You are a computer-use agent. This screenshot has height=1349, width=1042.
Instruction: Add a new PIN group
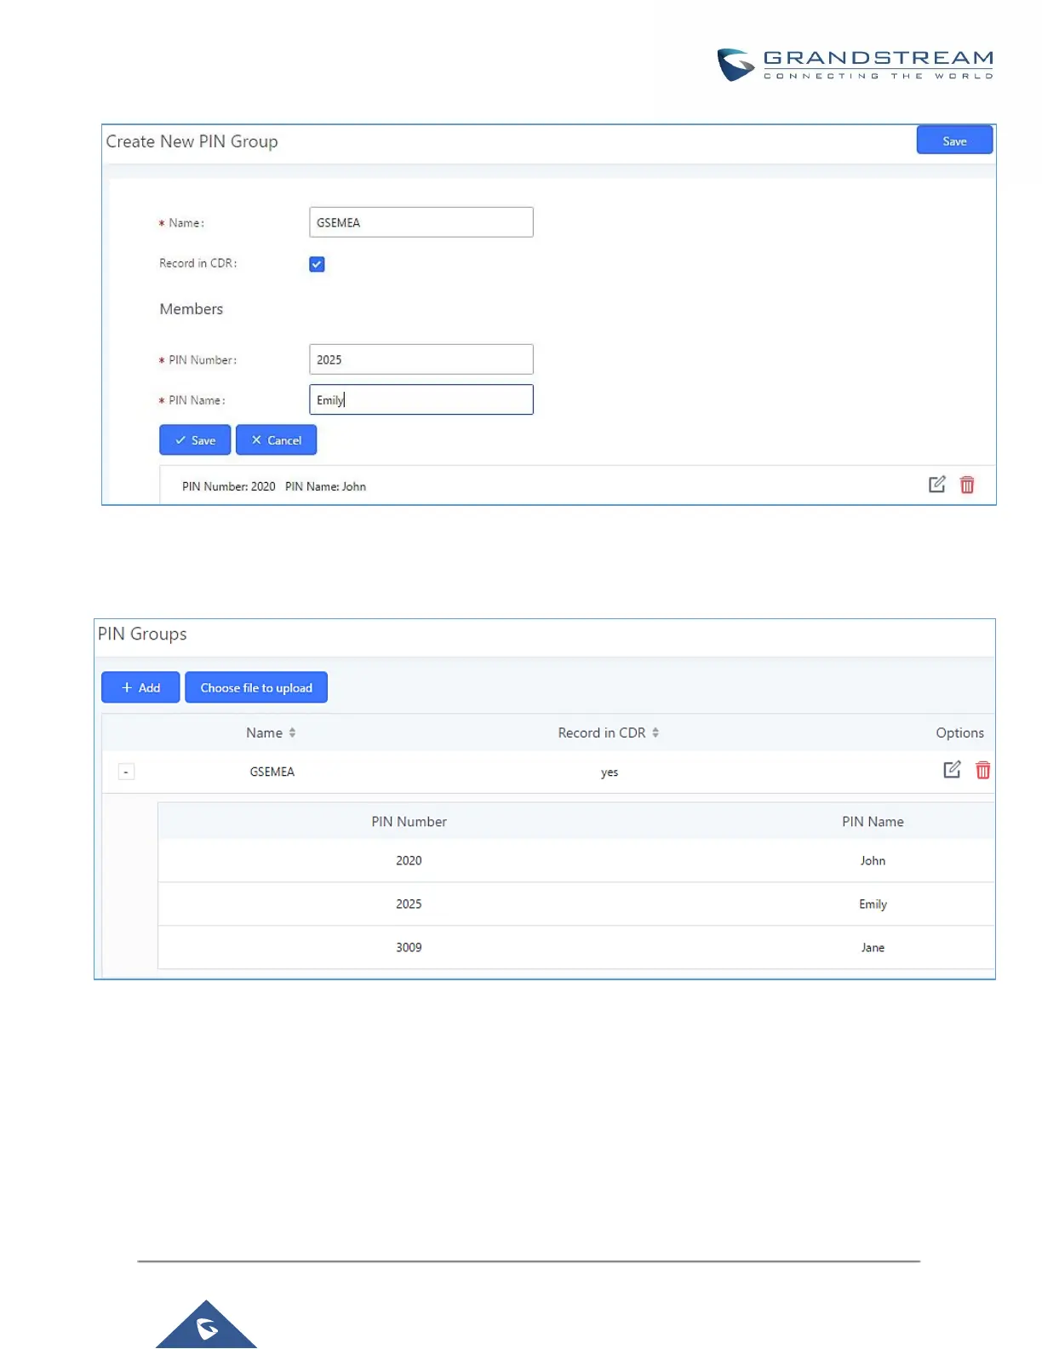(x=140, y=687)
